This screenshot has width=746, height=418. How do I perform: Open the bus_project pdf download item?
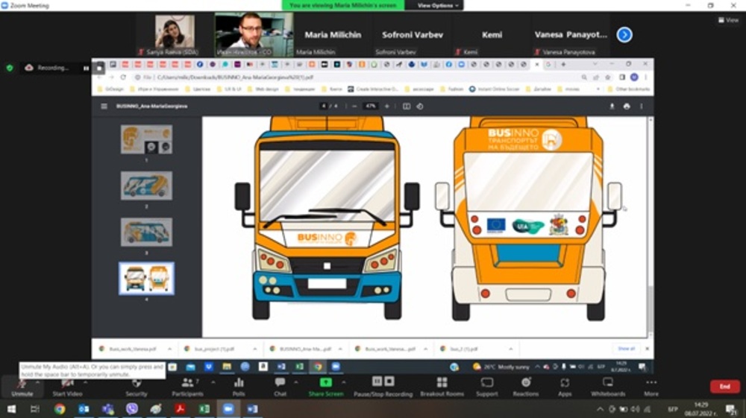point(215,349)
